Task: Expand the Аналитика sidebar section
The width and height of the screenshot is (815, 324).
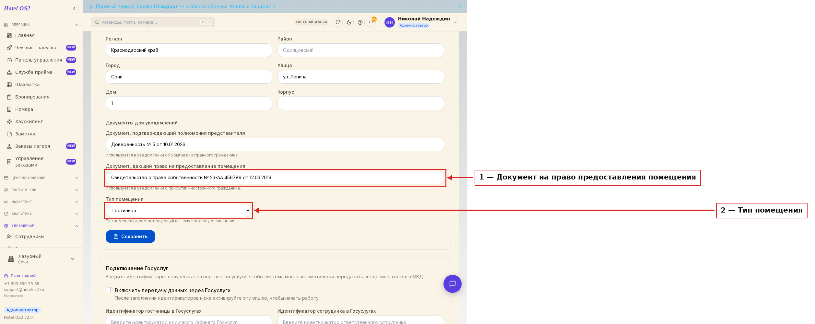Action: tap(41, 214)
